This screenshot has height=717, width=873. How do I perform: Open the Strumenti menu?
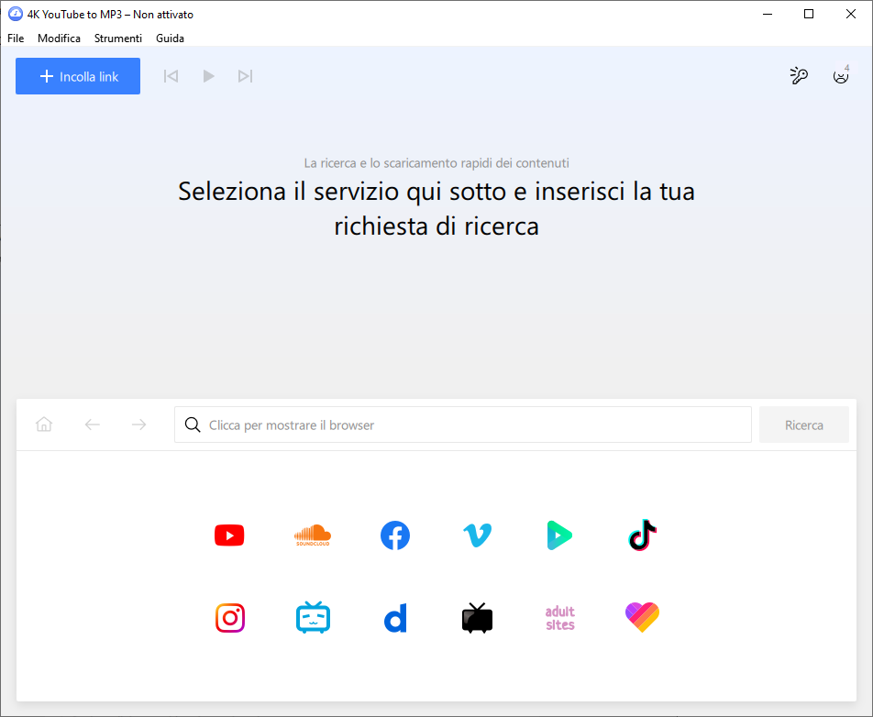(118, 38)
